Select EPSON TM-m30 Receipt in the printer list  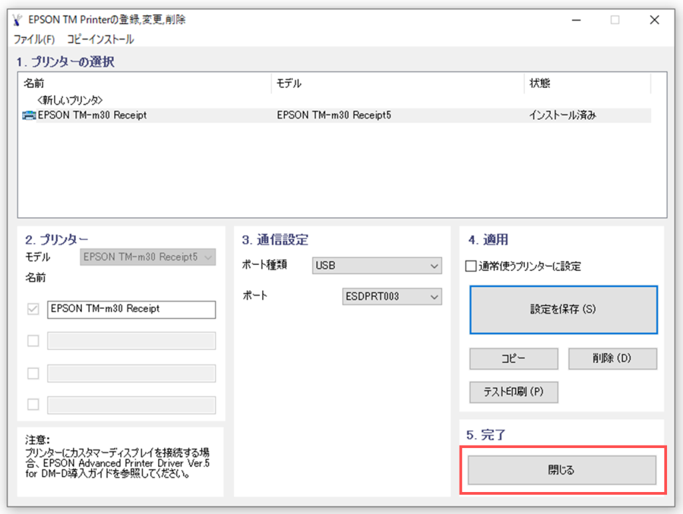(92, 115)
